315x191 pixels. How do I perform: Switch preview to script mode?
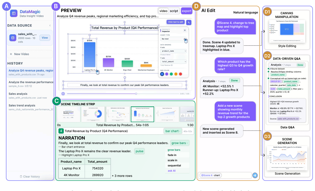click(174, 11)
